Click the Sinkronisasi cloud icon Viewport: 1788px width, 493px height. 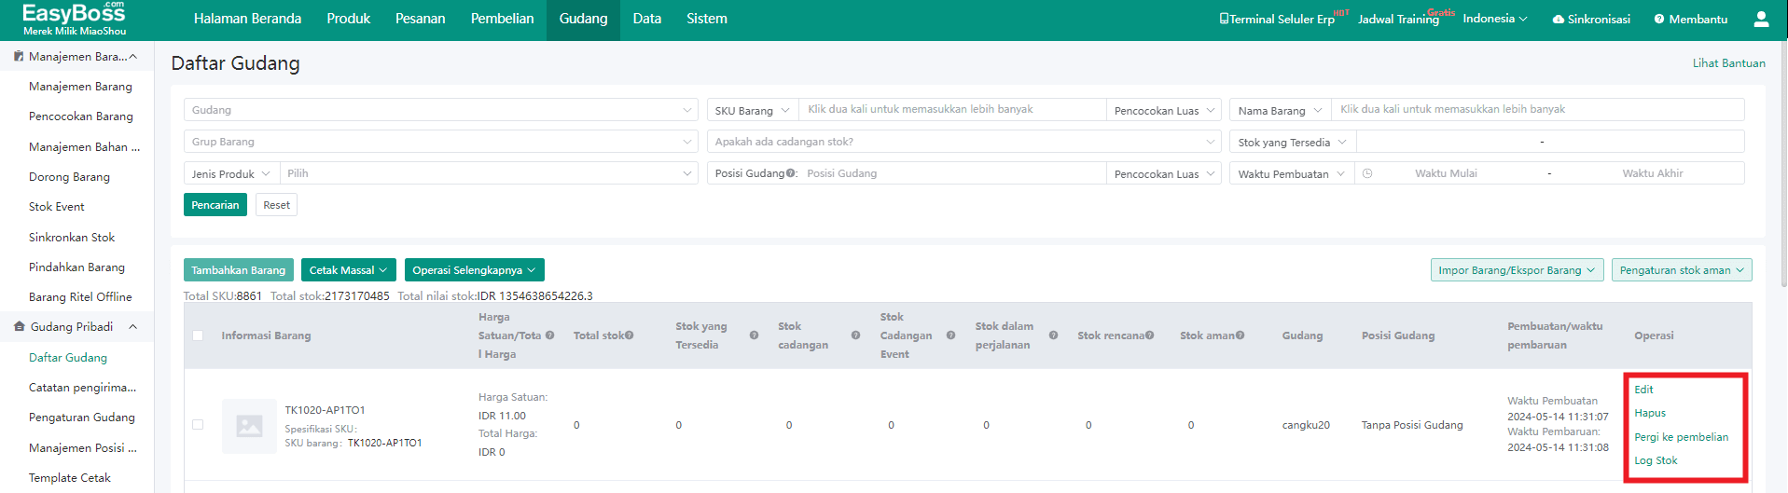click(1558, 20)
